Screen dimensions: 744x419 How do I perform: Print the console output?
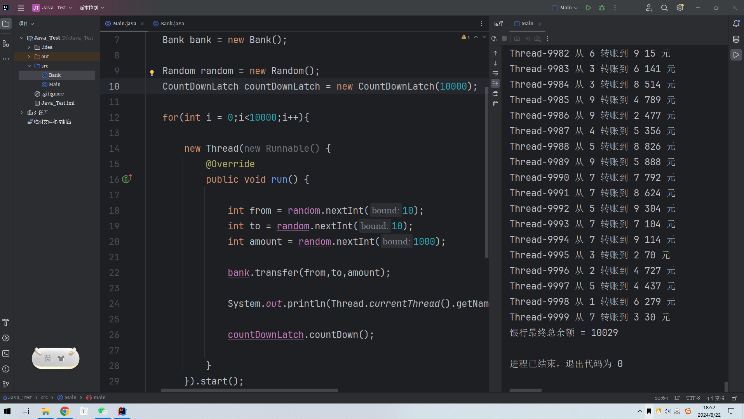click(495, 93)
